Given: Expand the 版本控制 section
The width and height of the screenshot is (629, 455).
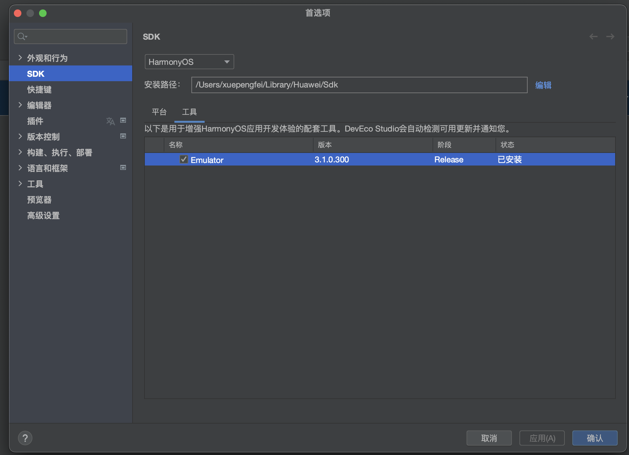Looking at the screenshot, I should 20,136.
